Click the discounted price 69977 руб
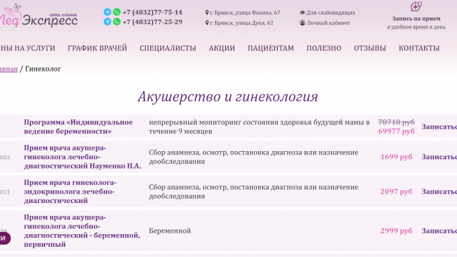 pos(396,132)
